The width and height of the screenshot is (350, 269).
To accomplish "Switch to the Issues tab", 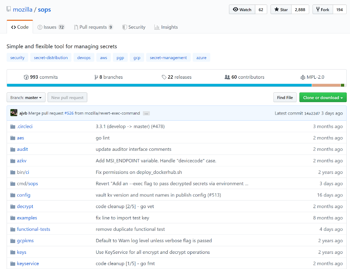I will [51, 27].
